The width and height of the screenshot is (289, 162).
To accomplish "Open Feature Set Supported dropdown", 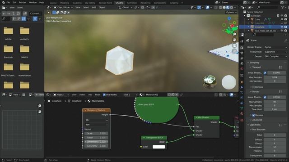I will coord(275,52).
